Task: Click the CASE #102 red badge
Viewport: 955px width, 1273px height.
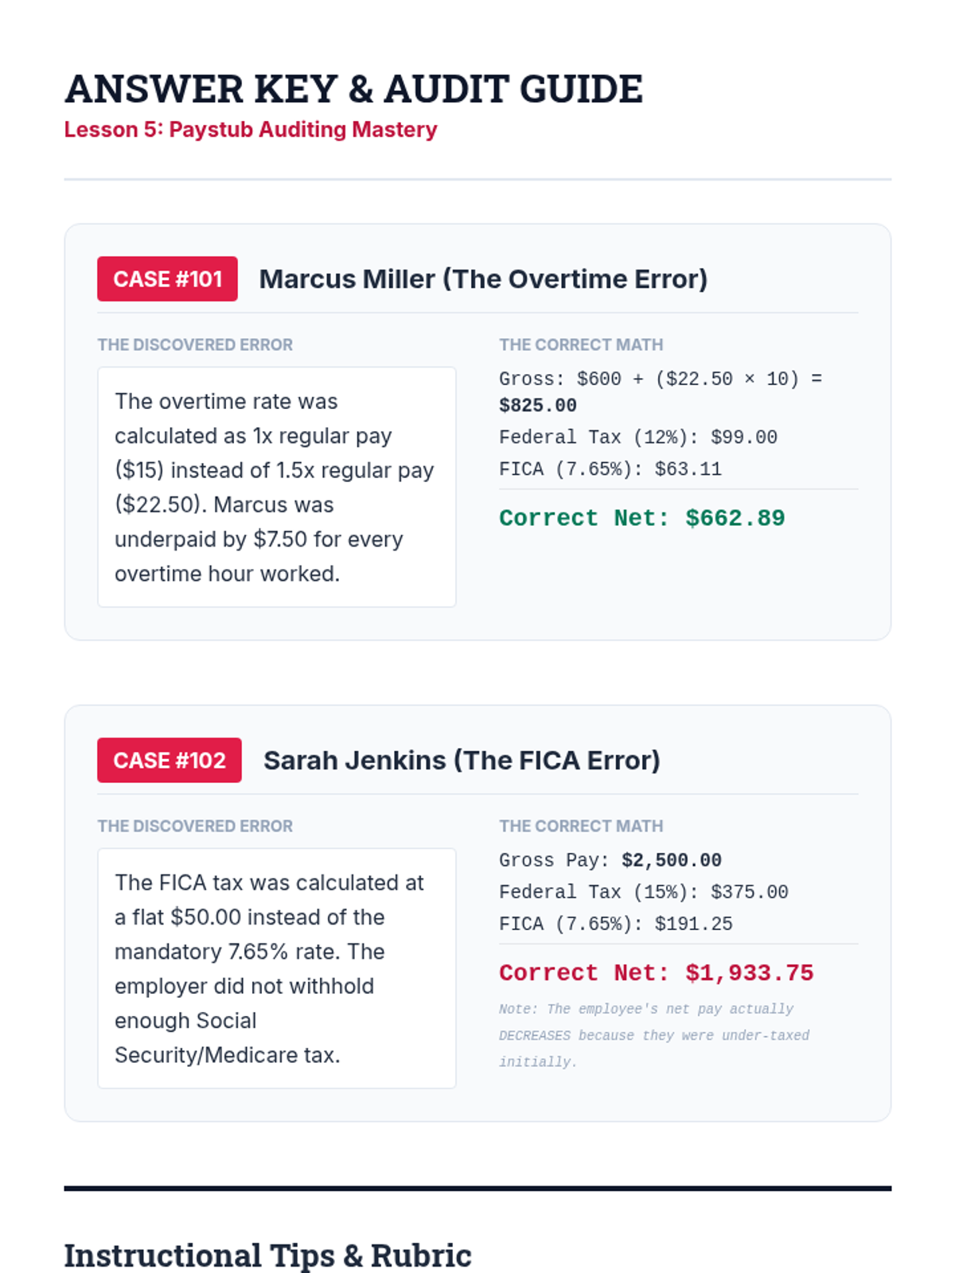Action: coord(169,761)
